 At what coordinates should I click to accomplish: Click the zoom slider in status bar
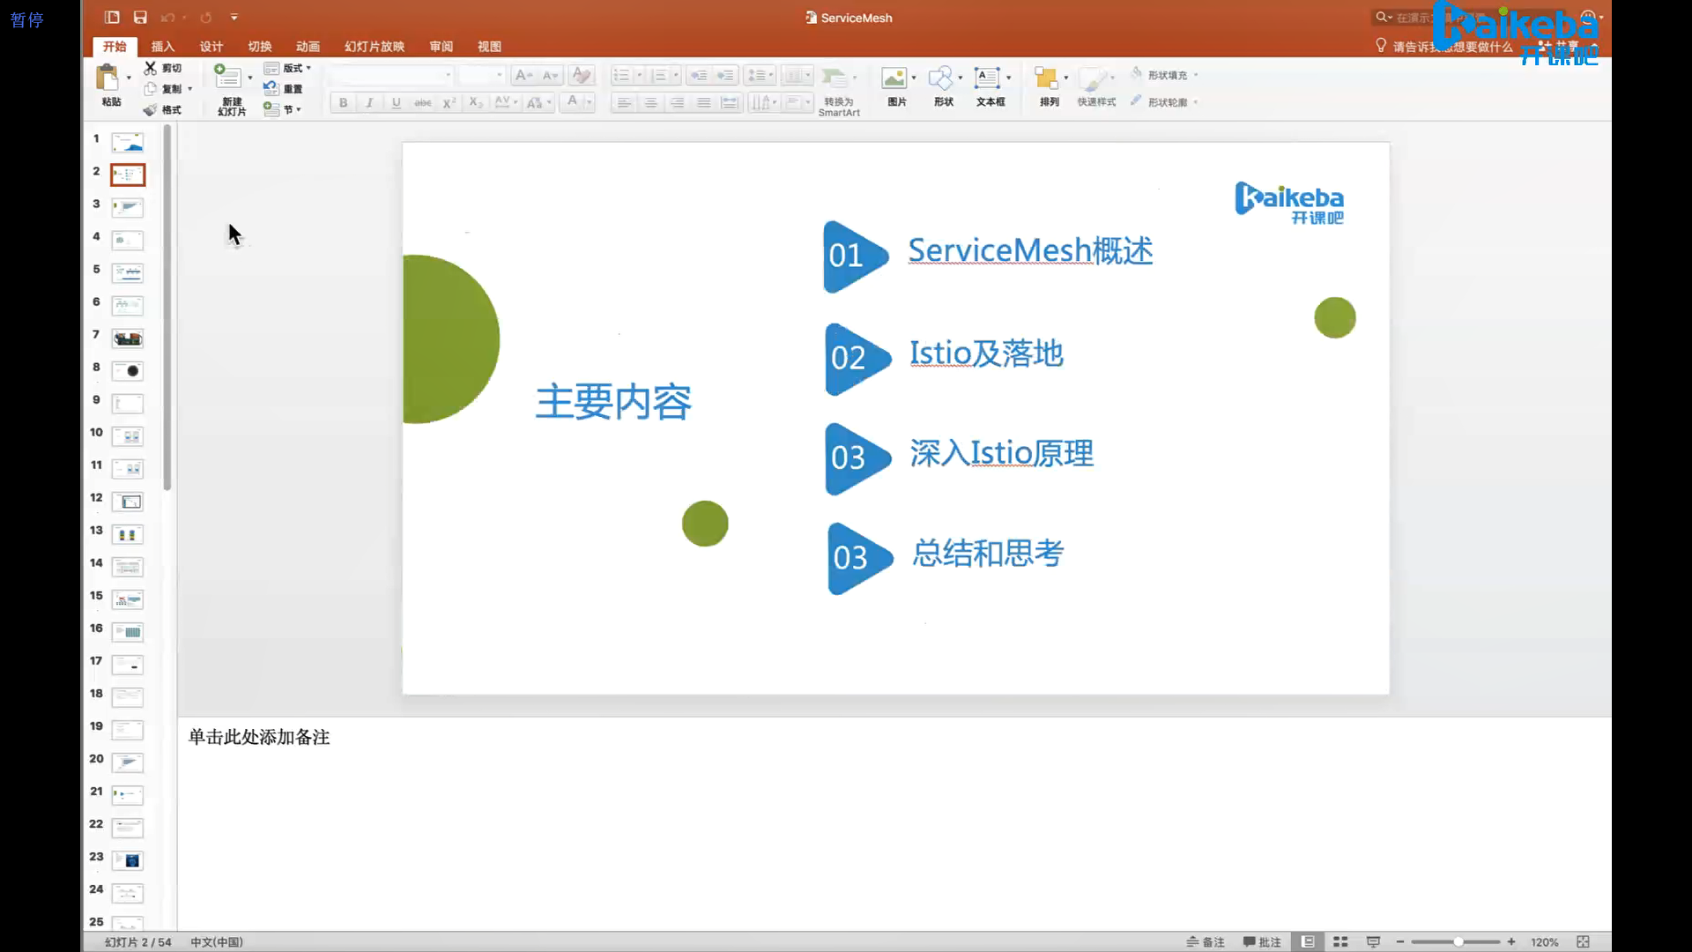[x=1458, y=941]
